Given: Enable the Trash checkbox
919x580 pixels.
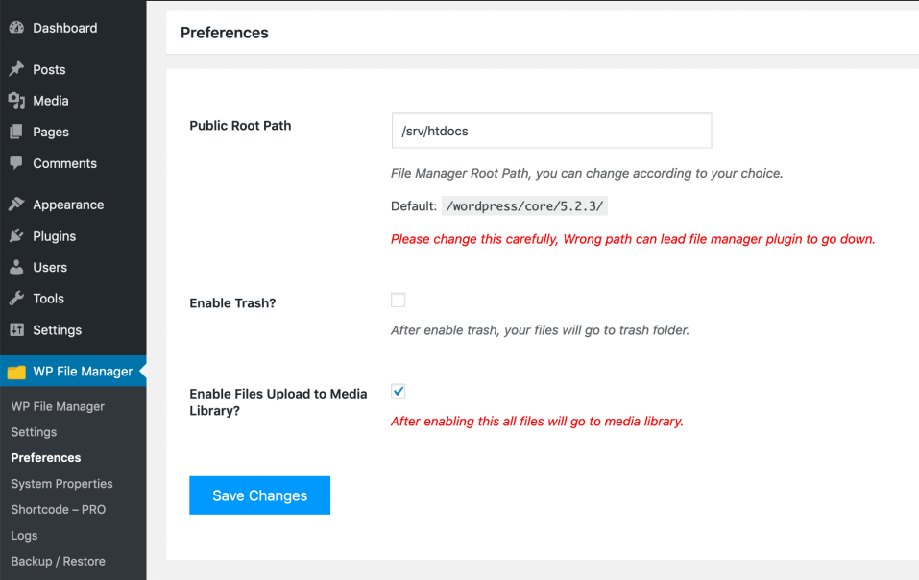Looking at the screenshot, I should [398, 300].
